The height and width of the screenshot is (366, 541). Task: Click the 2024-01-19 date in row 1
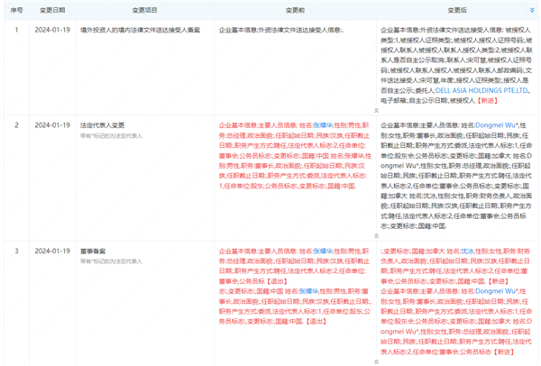pos(51,30)
